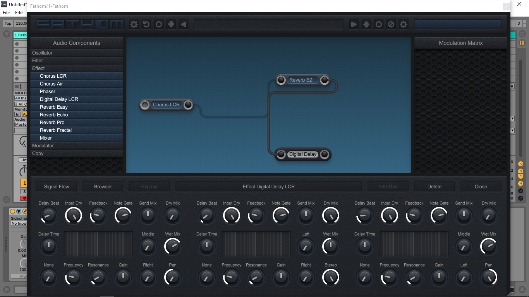
Task: Click the Stereo knob
Action: tap(331, 277)
